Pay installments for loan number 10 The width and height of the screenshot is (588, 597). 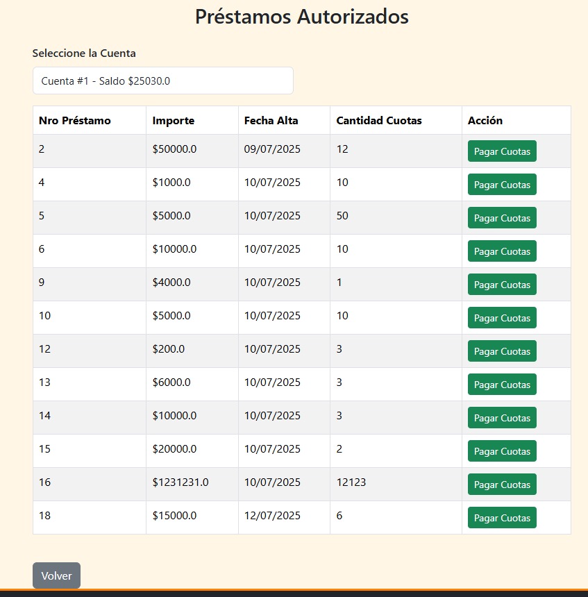pos(502,318)
